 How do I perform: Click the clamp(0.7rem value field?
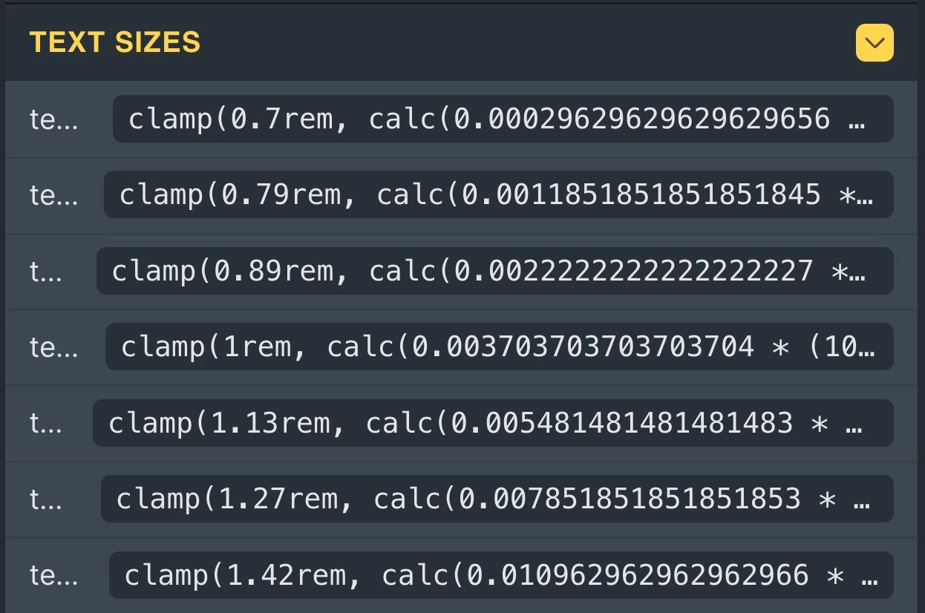click(502, 119)
